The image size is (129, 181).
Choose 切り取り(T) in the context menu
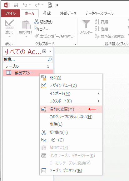tap(71, 132)
